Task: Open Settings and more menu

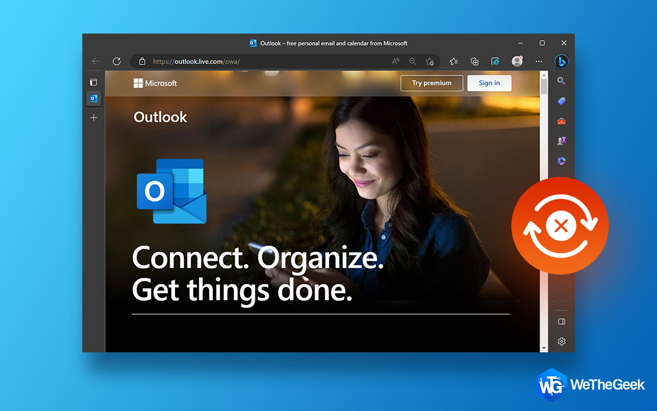Action: pos(539,61)
